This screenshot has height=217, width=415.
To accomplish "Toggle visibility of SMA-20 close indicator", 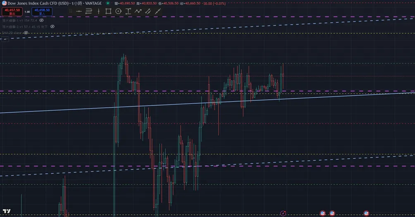I will click(x=26, y=33).
